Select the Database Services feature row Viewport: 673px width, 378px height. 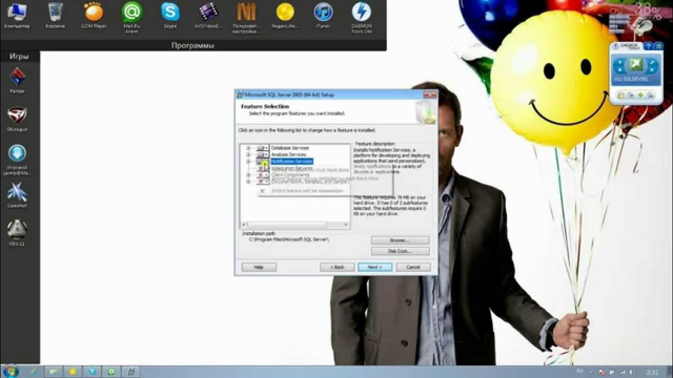pos(290,148)
